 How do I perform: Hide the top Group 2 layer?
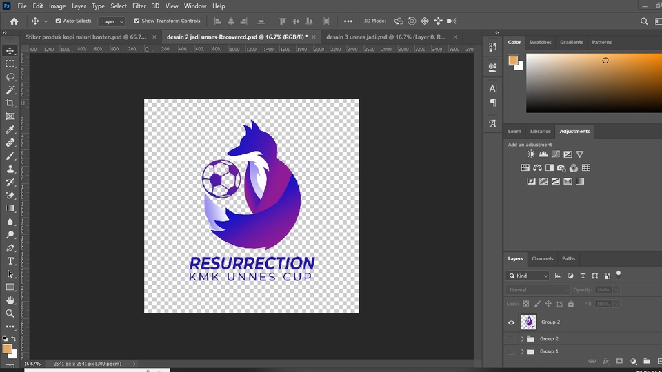pos(511,322)
